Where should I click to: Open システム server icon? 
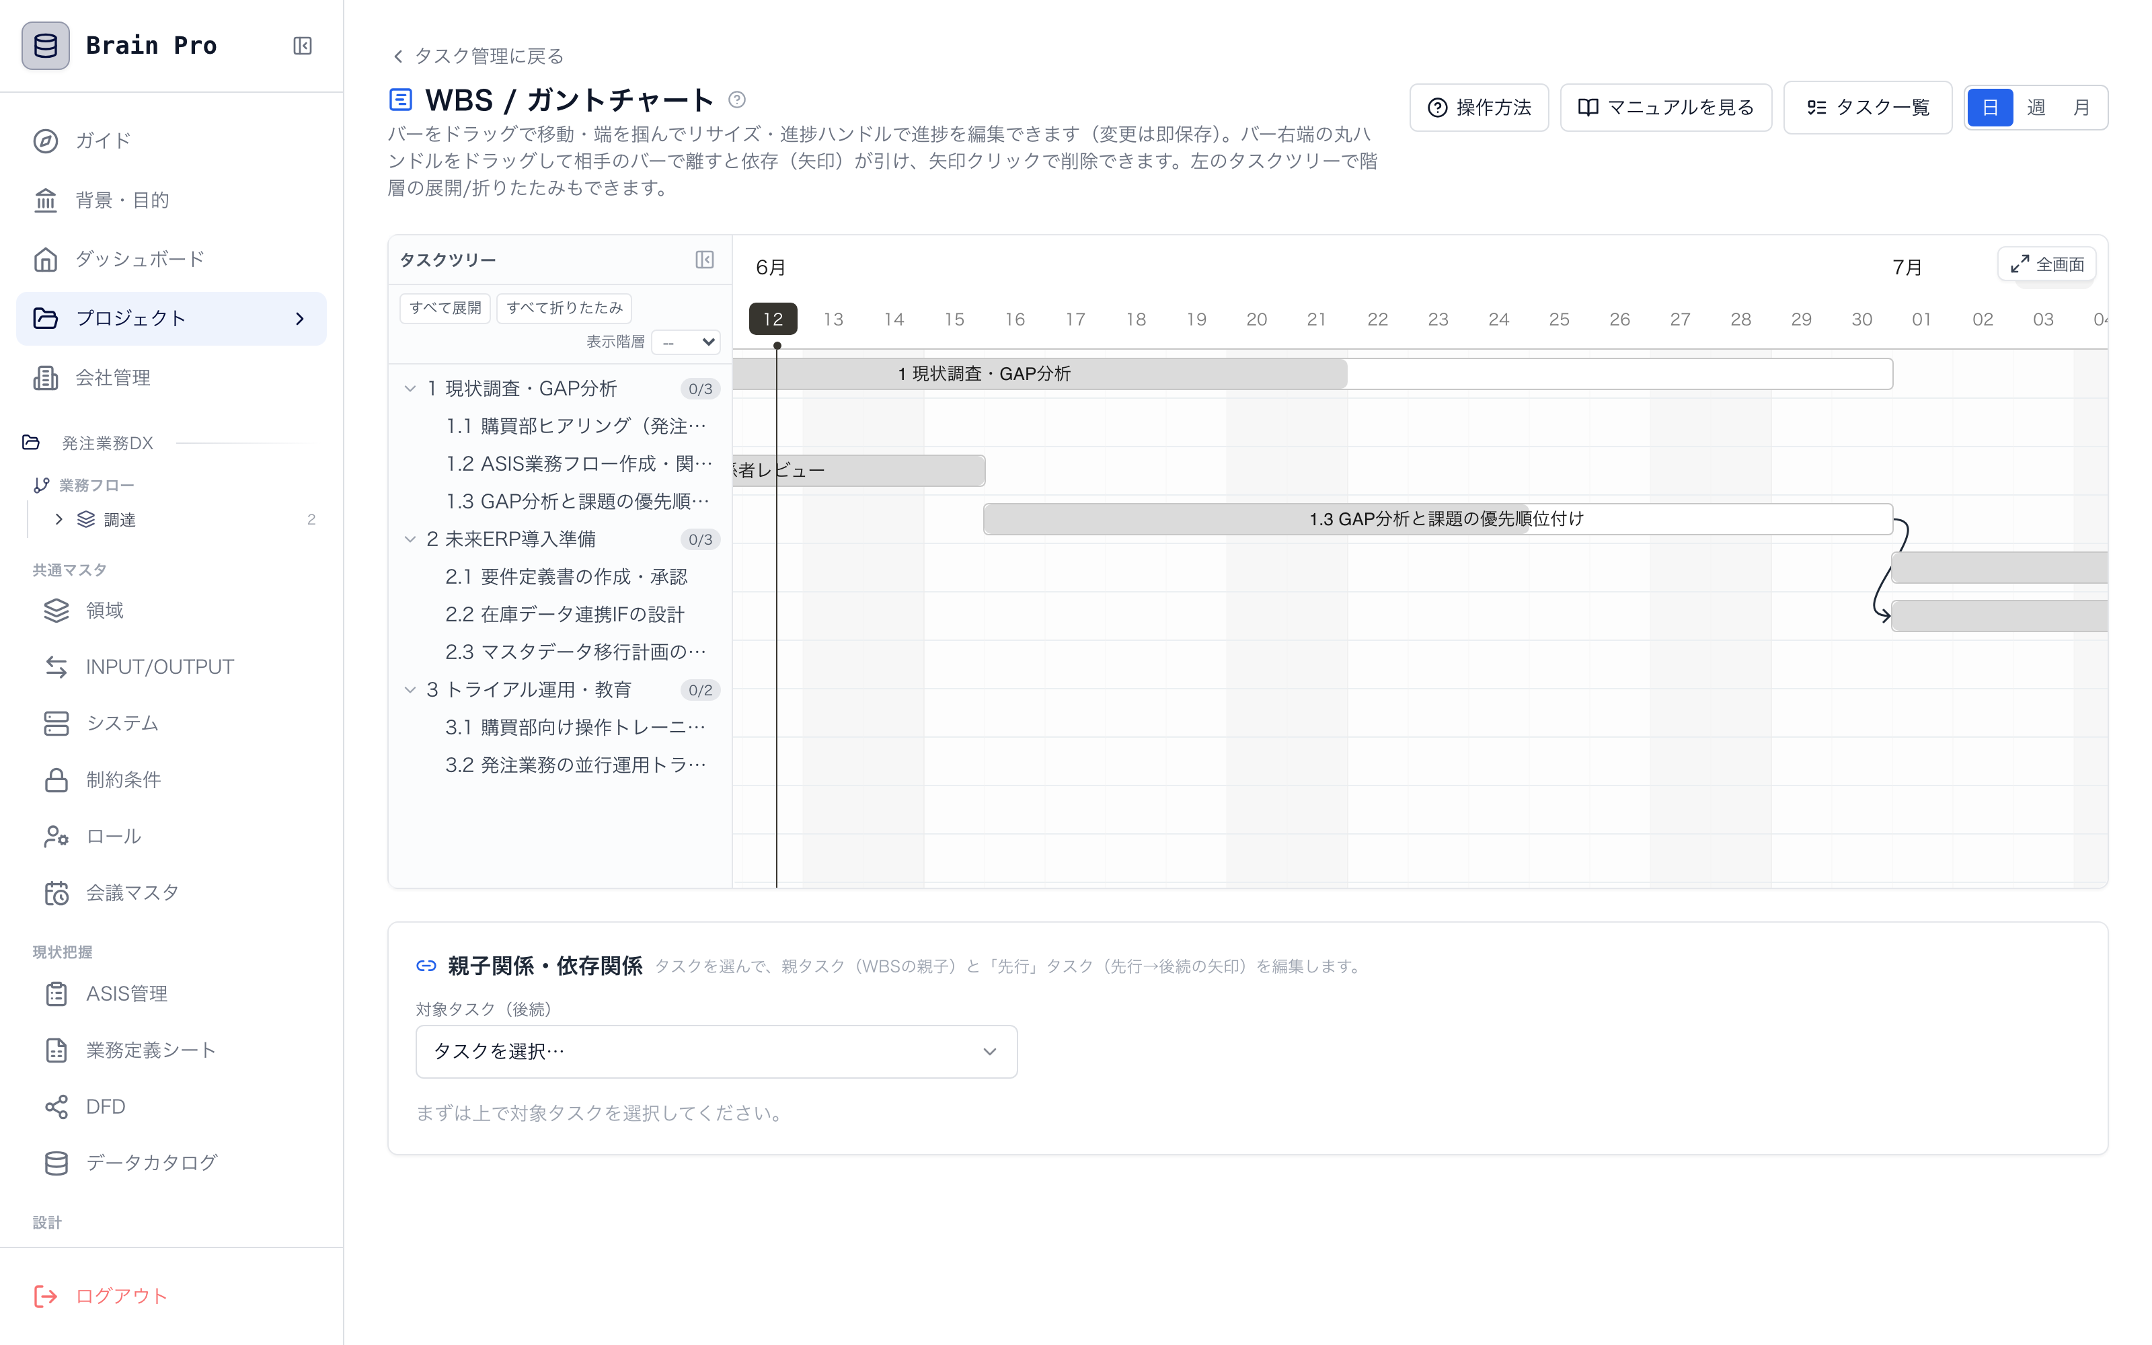point(56,723)
